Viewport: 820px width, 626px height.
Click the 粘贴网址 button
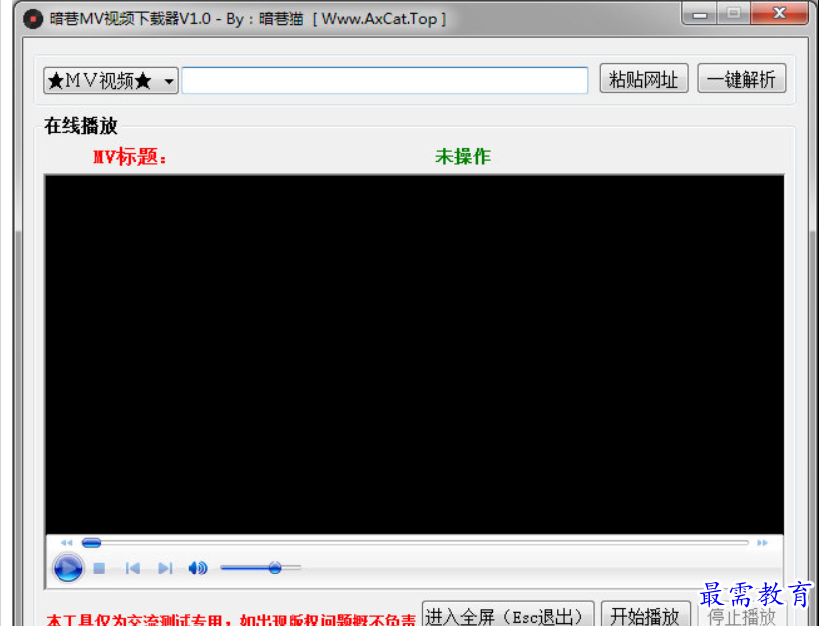[x=644, y=79]
